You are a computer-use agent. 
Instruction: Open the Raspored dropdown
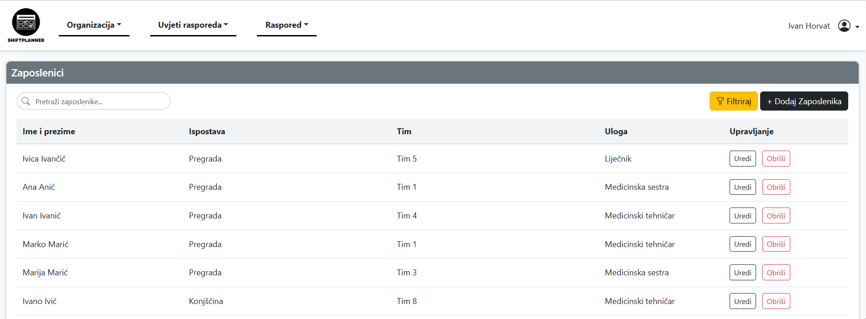[x=287, y=25]
